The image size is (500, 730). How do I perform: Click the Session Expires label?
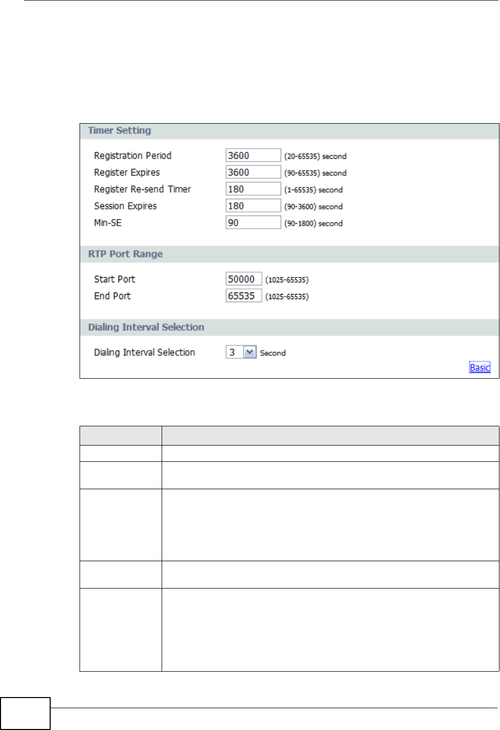point(126,206)
